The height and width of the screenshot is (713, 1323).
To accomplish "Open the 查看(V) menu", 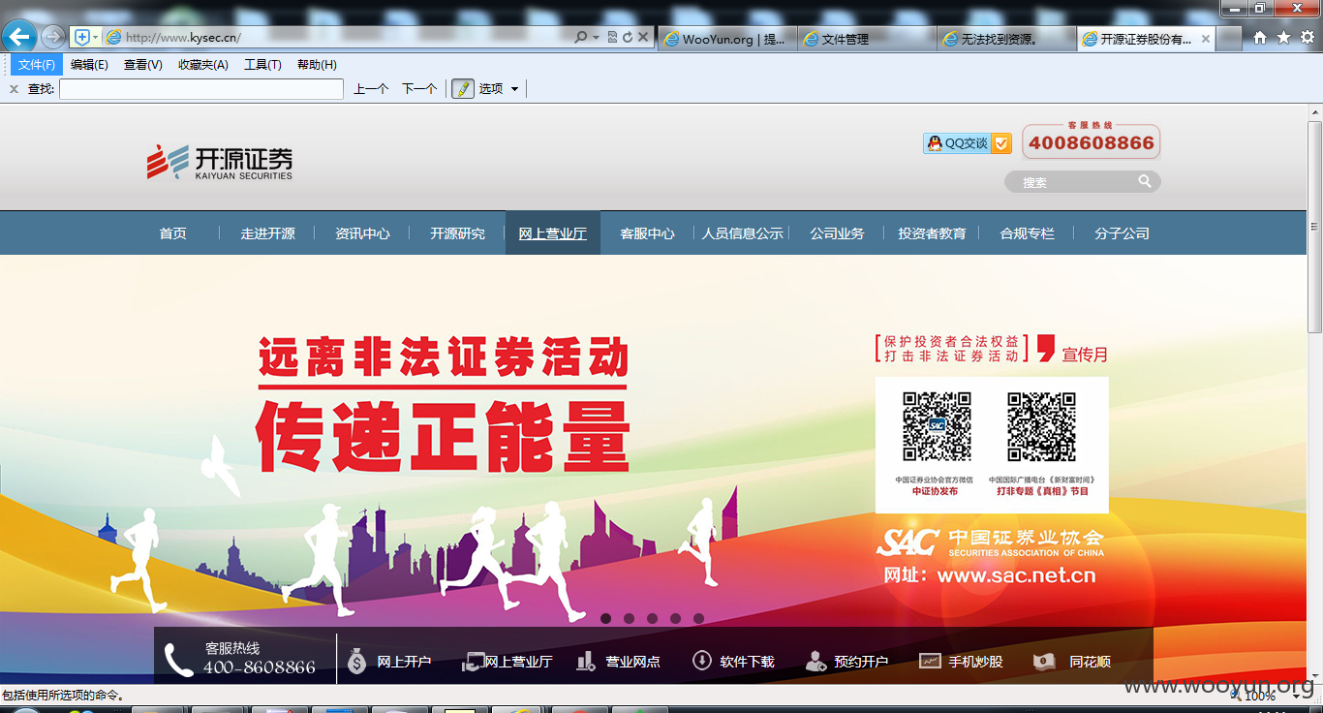I will tap(142, 64).
